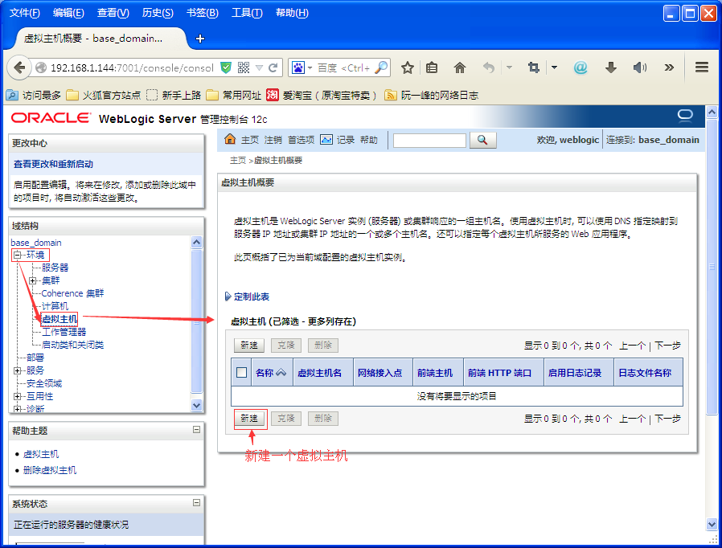
Task: Open the bookmarks list icon
Action: tap(432, 68)
